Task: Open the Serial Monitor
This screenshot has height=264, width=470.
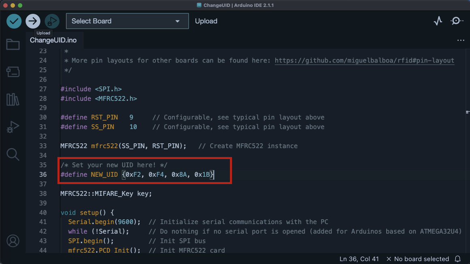Action: [457, 21]
